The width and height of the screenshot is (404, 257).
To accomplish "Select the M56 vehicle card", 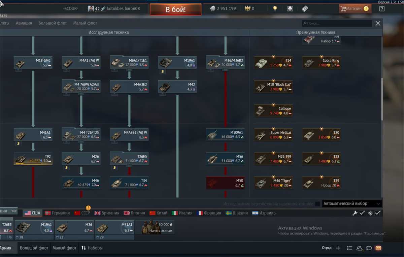I will pyautogui.click(x=226, y=159).
